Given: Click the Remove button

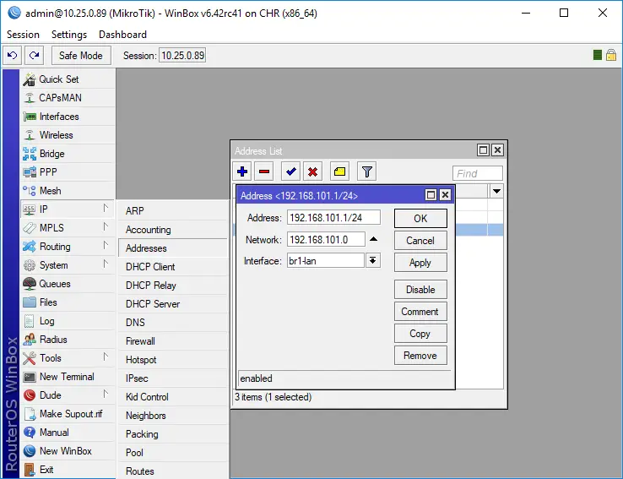Looking at the screenshot, I should click(x=420, y=356).
